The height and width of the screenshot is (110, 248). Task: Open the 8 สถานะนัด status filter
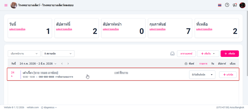pyautogui.click(x=58, y=54)
